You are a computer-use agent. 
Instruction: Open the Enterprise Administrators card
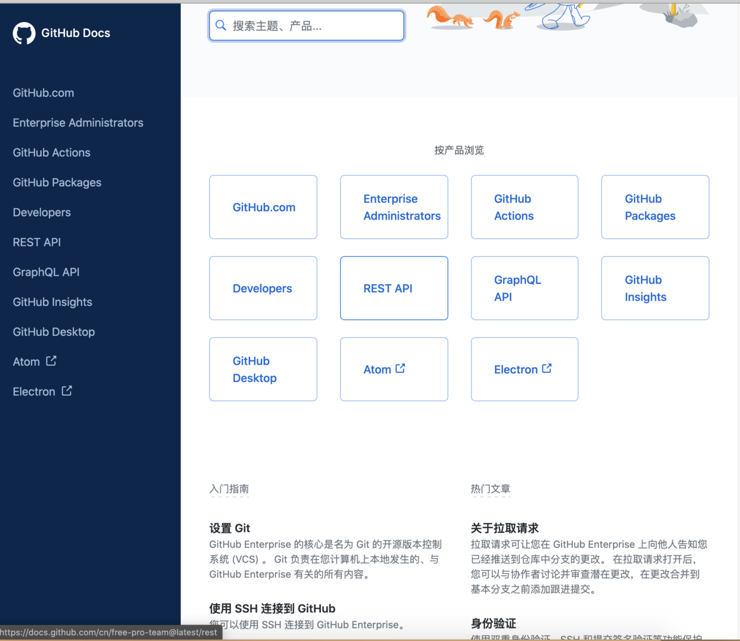(x=394, y=207)
